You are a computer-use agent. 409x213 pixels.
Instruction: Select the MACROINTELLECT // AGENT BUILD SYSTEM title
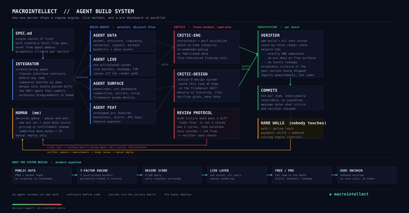pyautogui.click(x=73, y=11)
